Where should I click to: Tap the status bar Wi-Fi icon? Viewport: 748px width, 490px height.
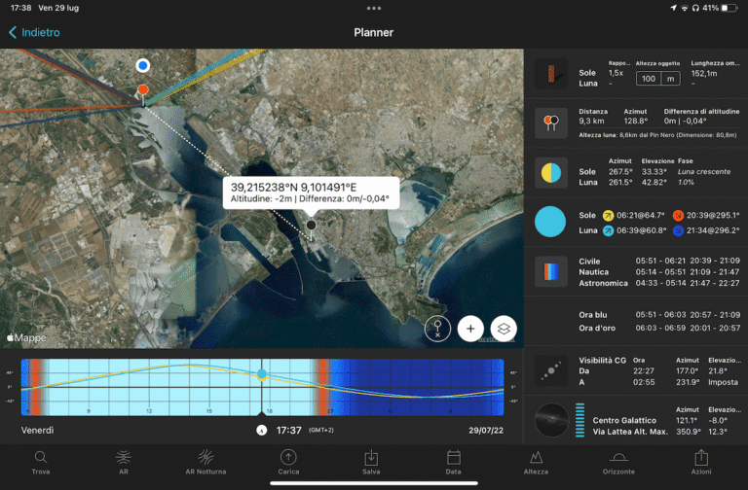[685, 8]
